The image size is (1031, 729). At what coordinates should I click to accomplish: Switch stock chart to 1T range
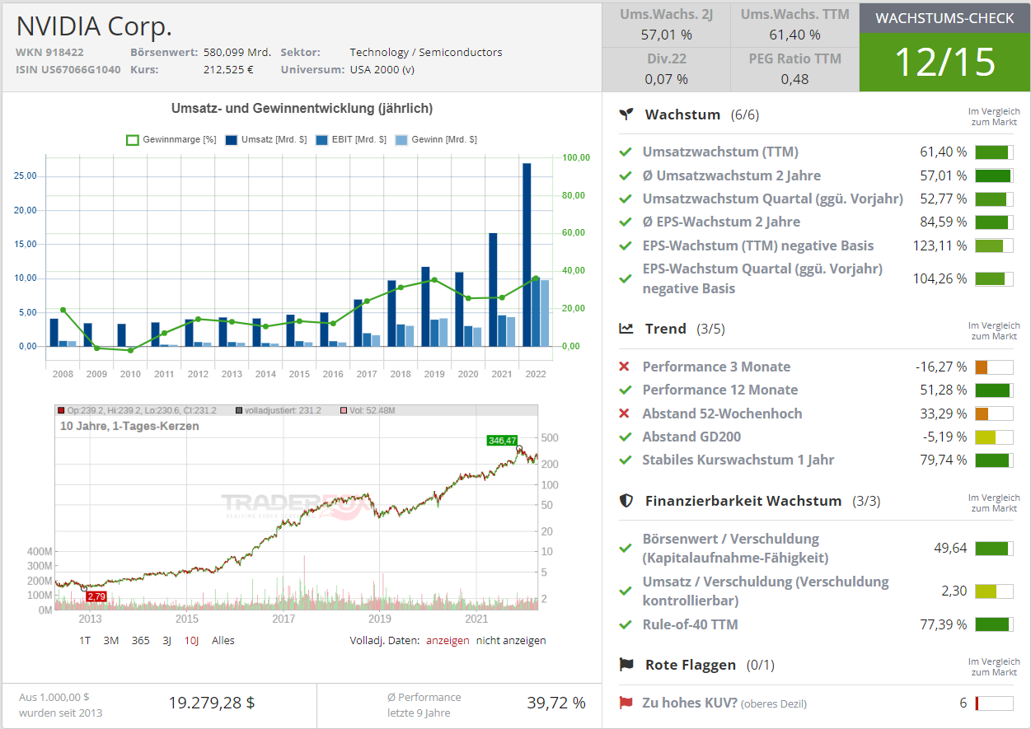[x=85, y=640]
